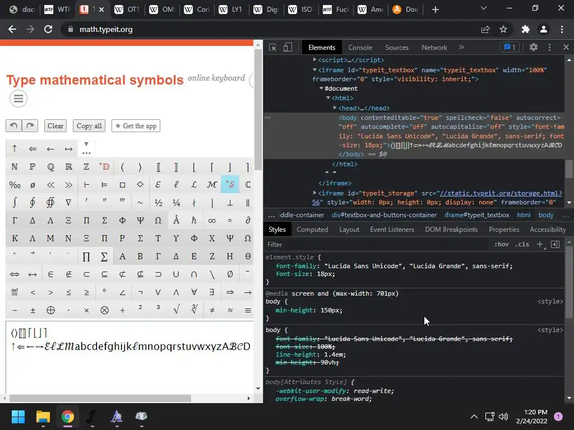Reload the math.typeit.org page
Screen dimensions: 574x430
click(x=48, y=29)
